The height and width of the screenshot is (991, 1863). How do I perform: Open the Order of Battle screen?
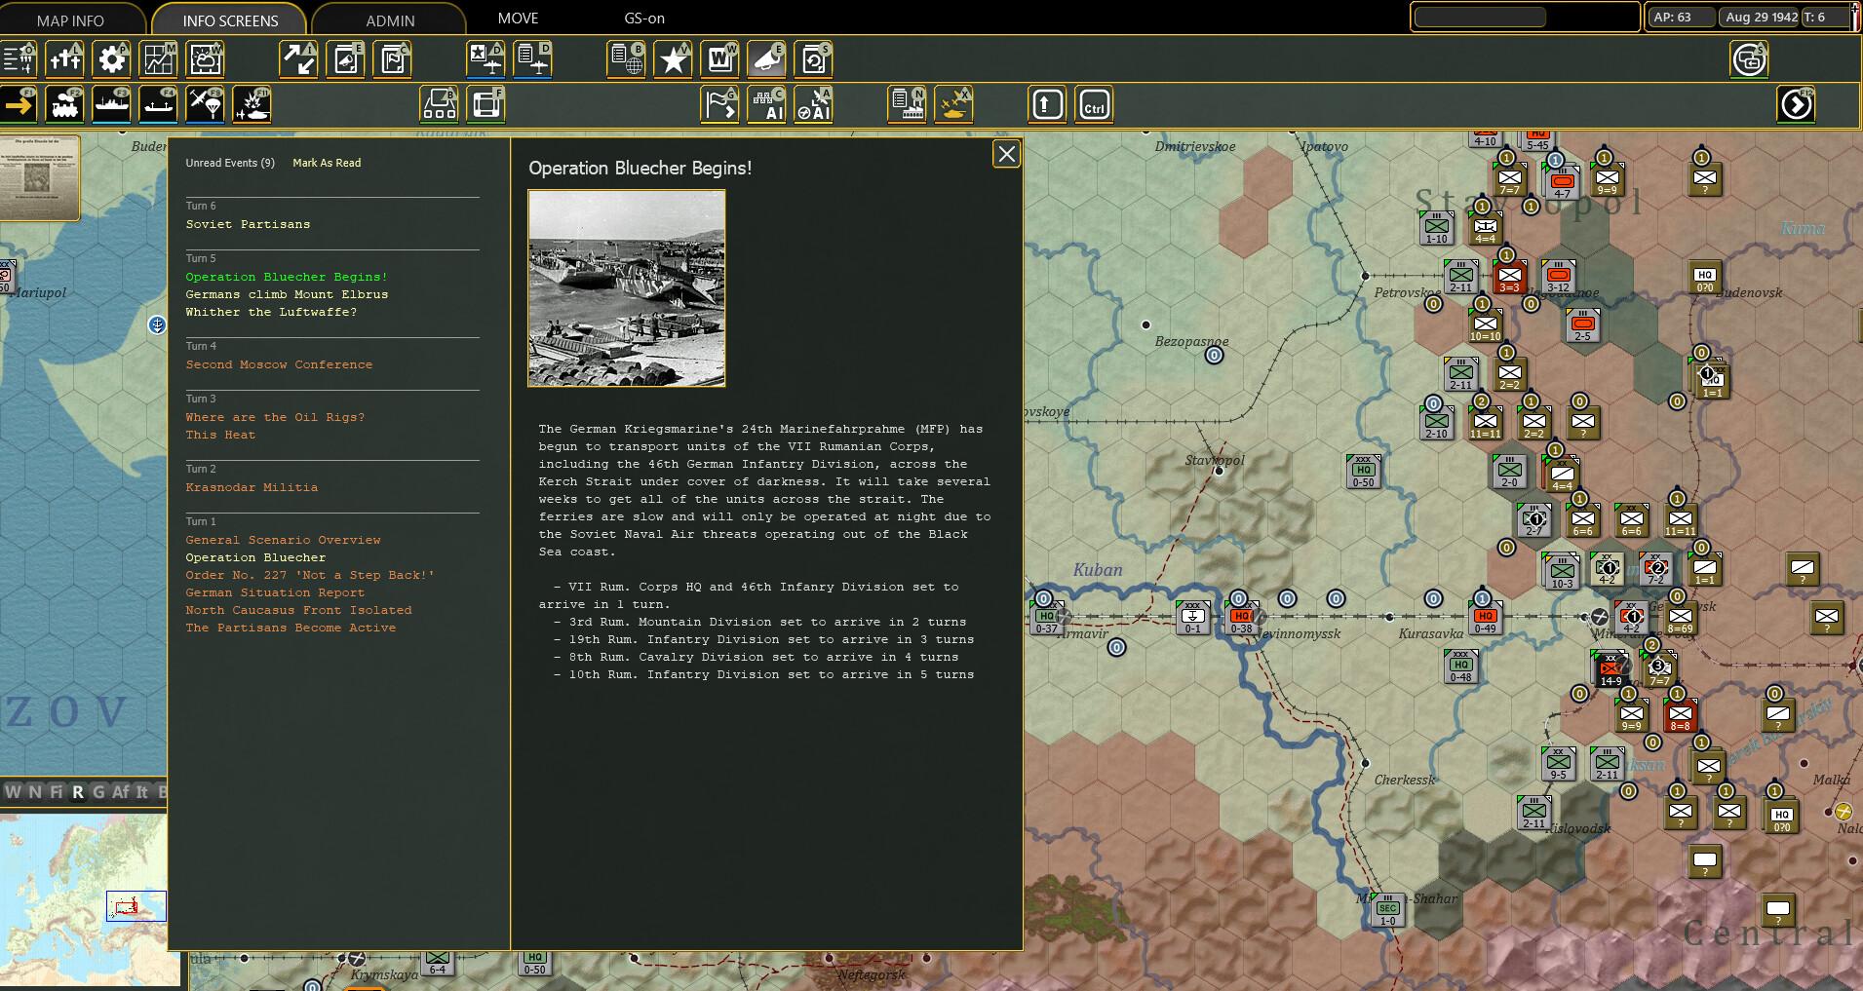click(x=18, y=58)
